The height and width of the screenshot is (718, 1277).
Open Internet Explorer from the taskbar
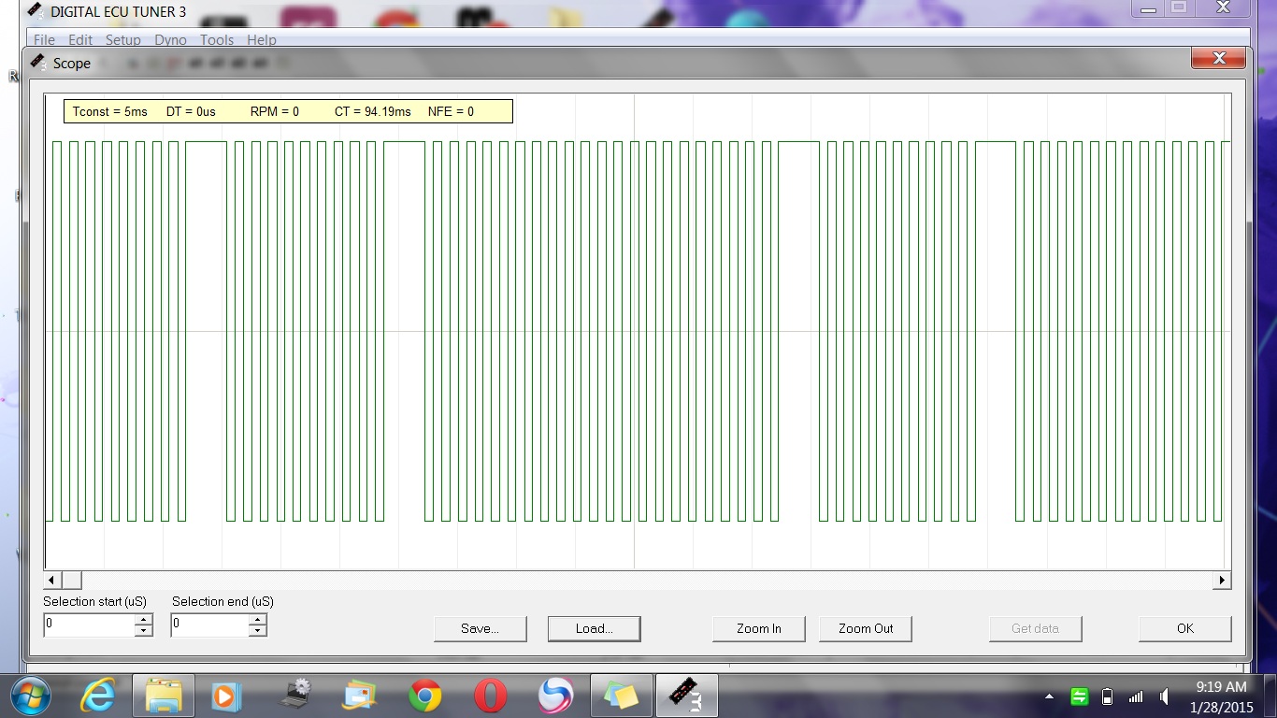pyautogui.click(x=97, y=696)
